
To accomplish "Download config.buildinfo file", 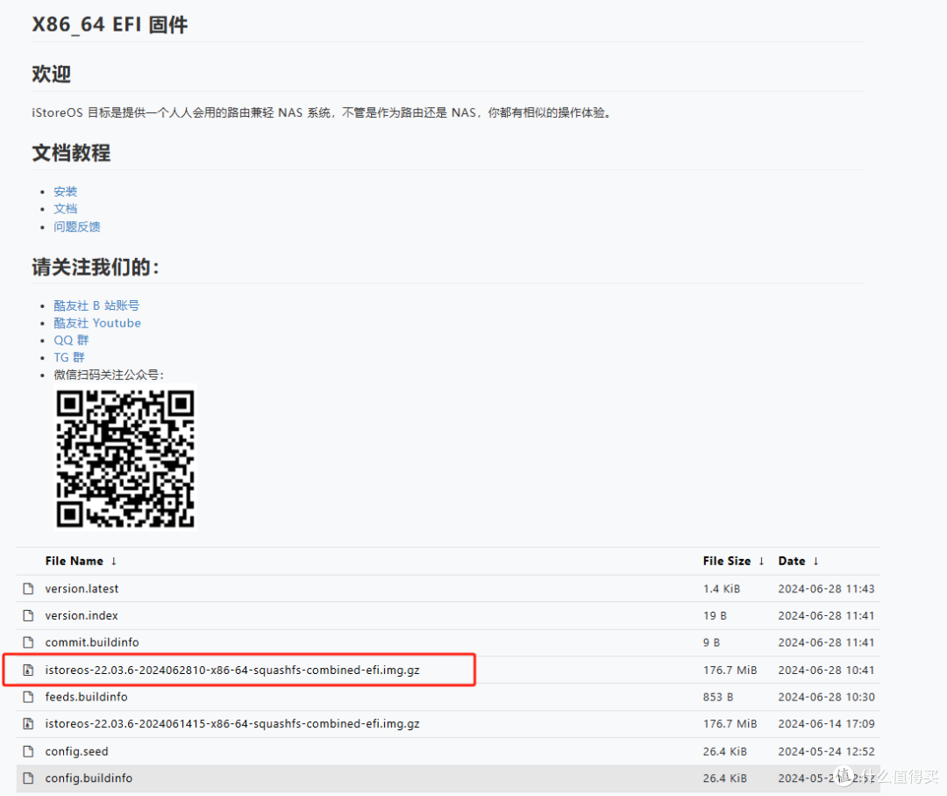I will pyautogui.click(x=89, y=778).
